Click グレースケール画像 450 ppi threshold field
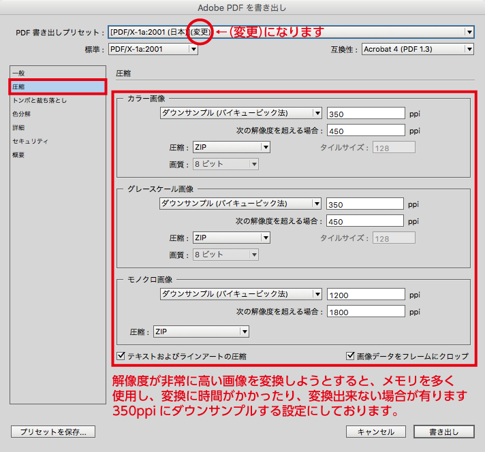 tap(365, 221)
